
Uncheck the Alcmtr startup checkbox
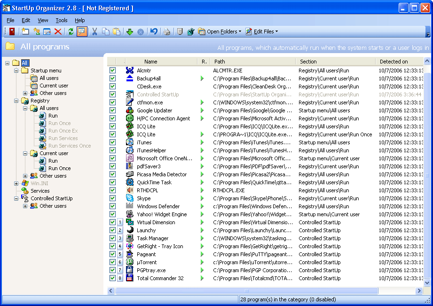[x=112, y=70]
